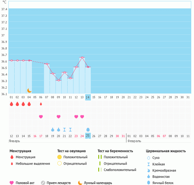Select the highest temperature point on day 13
Viewport: 194px width, 185px height.
(82, 57)
